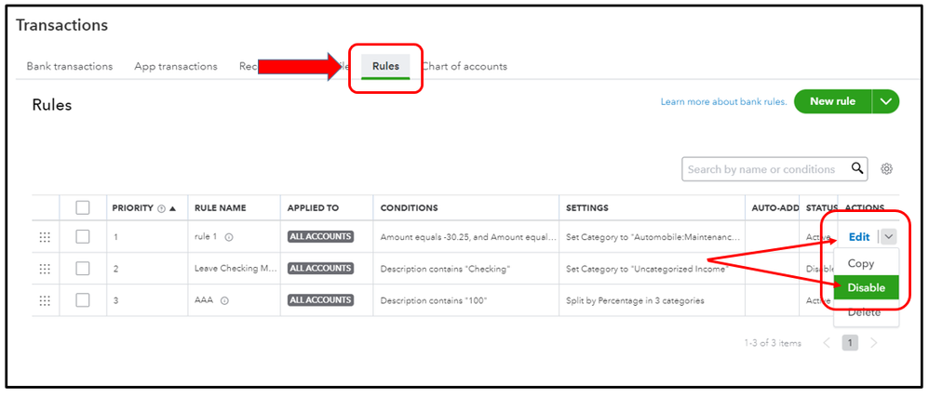This screenshot has width=929, height=397.
Task: Select the AAA rule checkbox
Action: point(83,300)
